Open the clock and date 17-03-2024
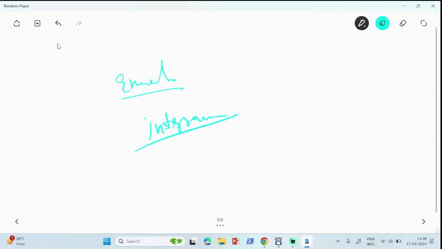 [x=416, y=241]
